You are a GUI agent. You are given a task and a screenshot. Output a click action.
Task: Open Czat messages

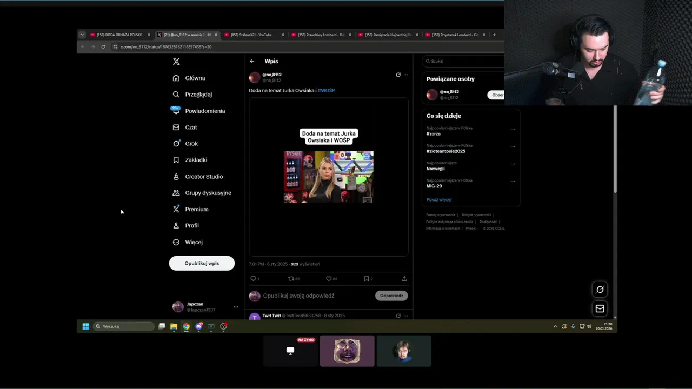185,127
